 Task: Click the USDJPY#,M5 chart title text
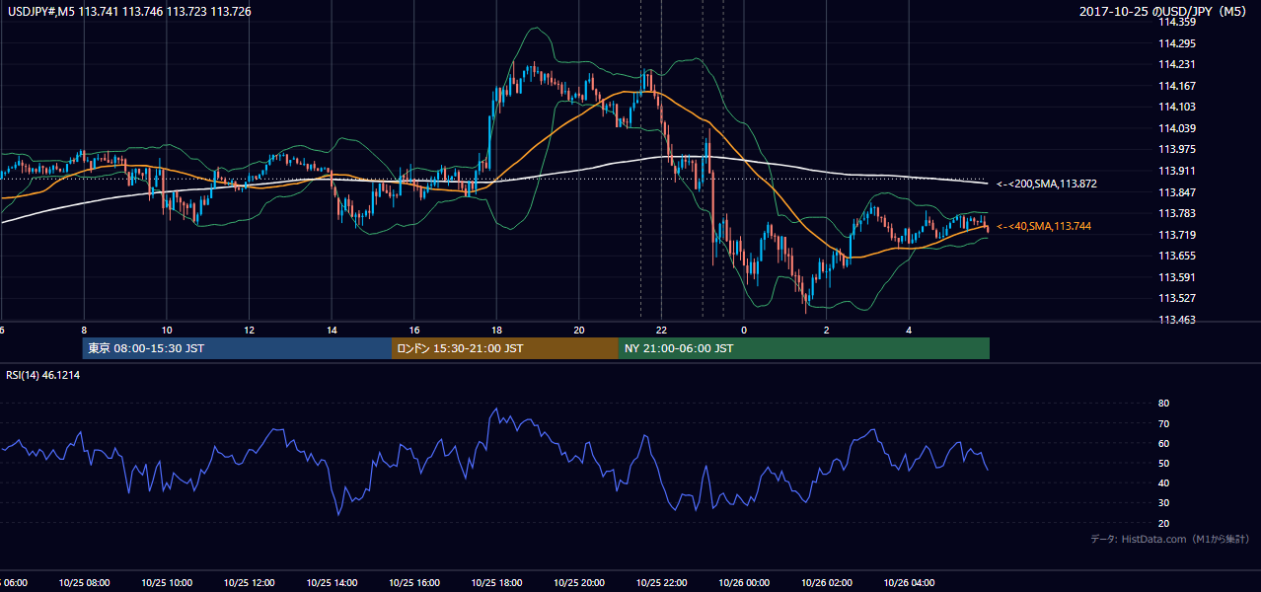tap(129, 12)
